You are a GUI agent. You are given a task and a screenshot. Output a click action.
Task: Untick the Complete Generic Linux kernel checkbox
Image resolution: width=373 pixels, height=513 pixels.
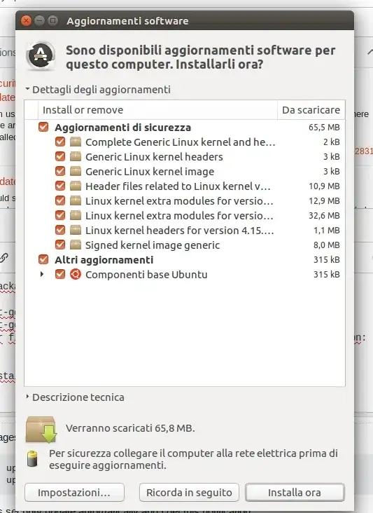(60, 142)
